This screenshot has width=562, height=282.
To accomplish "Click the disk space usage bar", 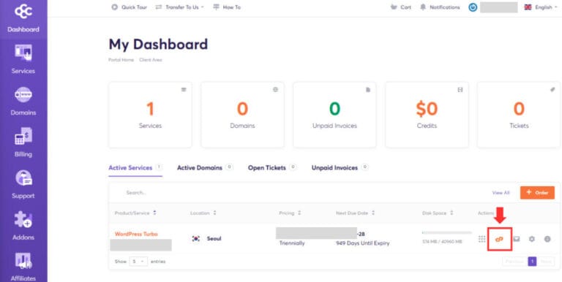I will coord(447,232).
